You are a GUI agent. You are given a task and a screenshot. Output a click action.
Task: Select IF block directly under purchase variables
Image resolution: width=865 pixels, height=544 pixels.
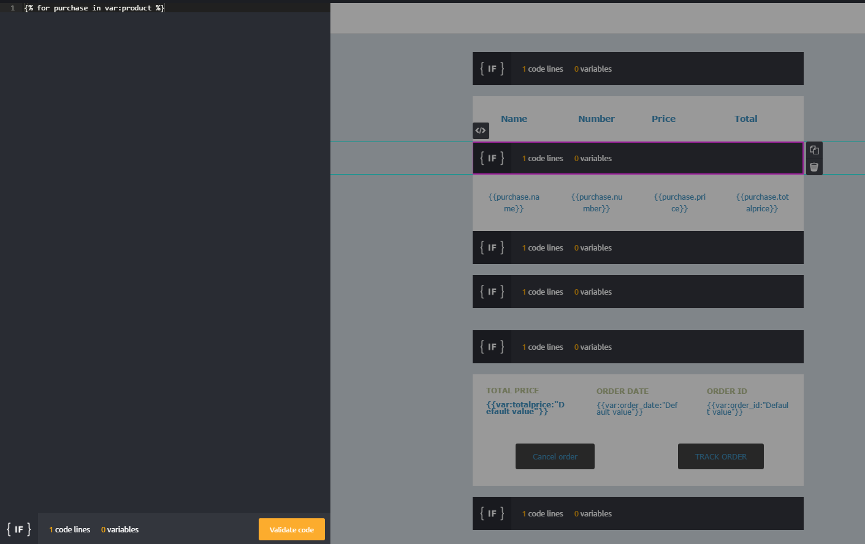pyautogui.click(x=492, y=247)
